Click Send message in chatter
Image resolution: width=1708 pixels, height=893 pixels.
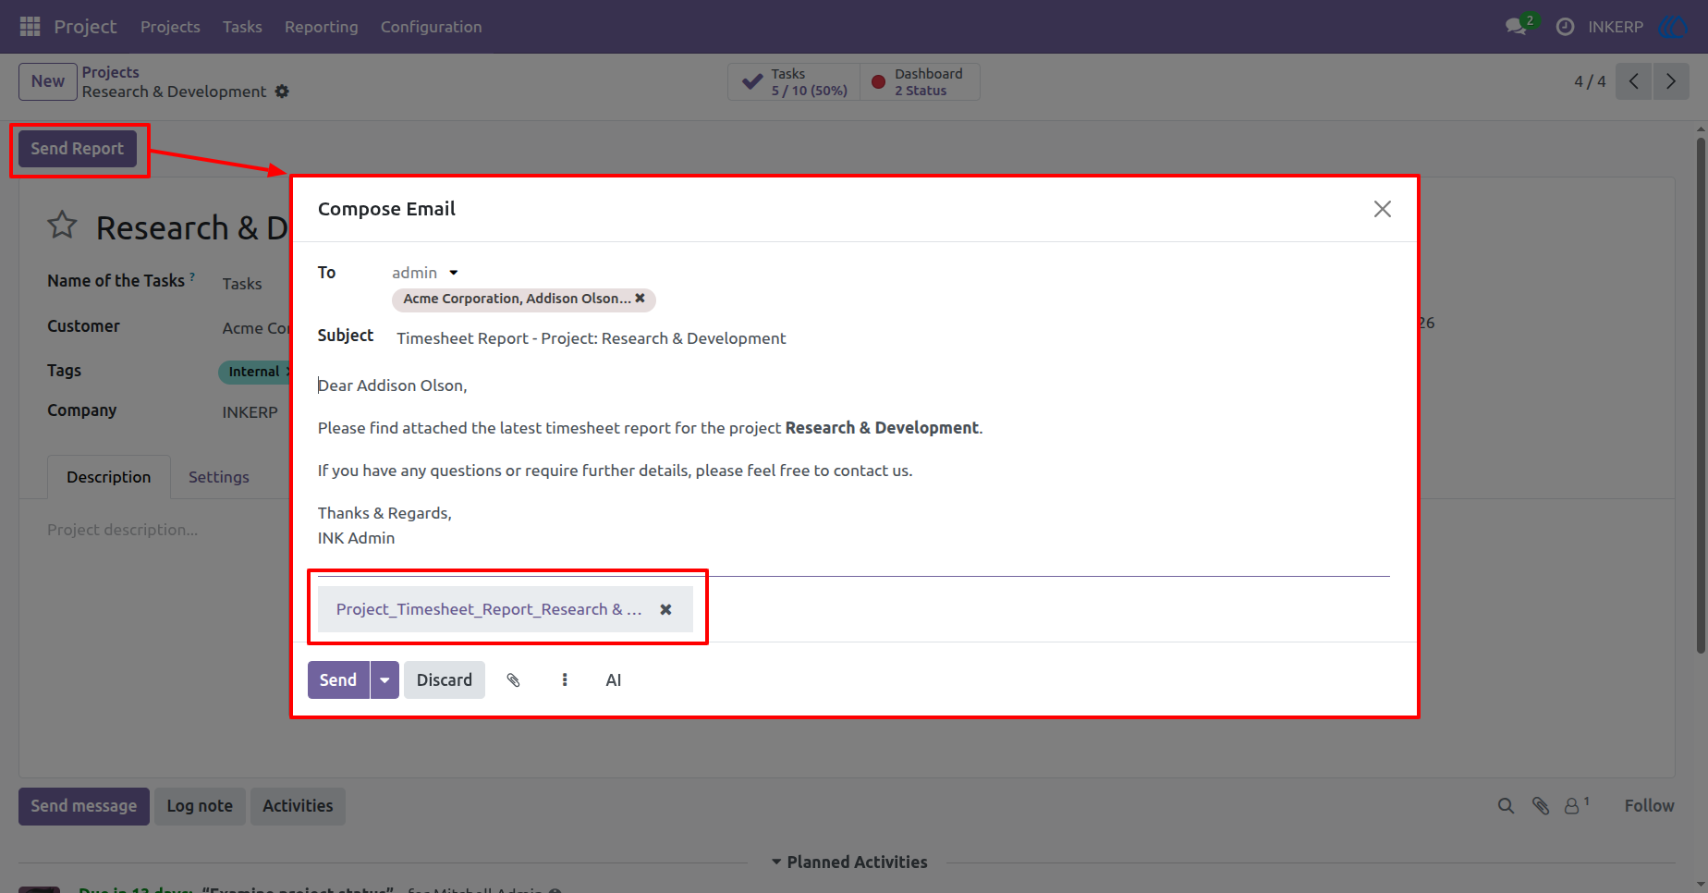84,806
